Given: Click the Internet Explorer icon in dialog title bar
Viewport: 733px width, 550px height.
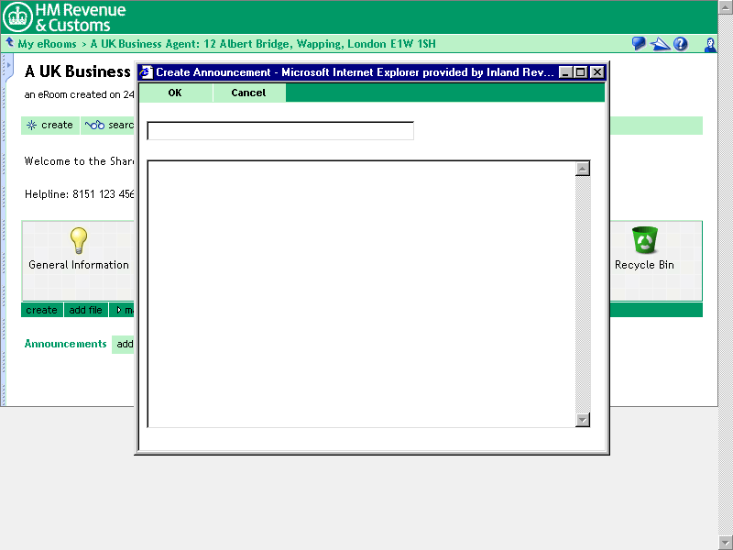Looking at the screenshot, I should [x=147, y=72].
